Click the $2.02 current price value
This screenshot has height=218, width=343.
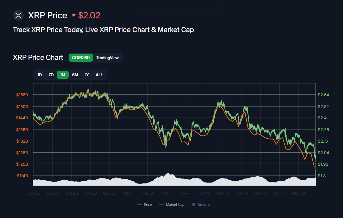click(x=89, y=15)
